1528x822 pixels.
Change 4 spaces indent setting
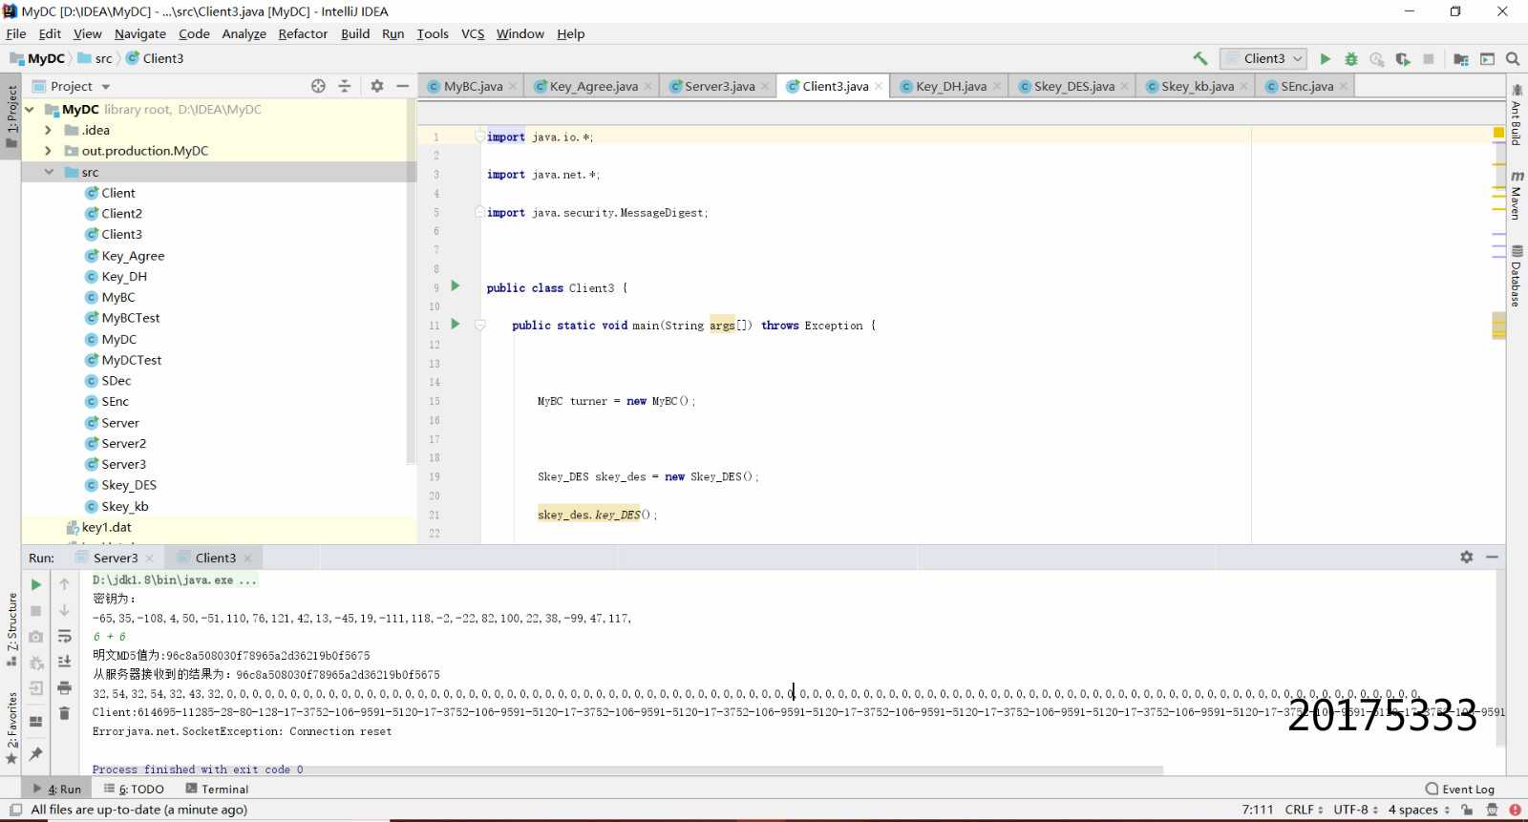(1419, 810)
